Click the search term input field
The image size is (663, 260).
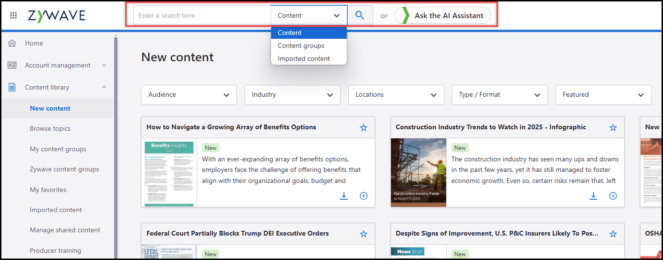[202, 15]
